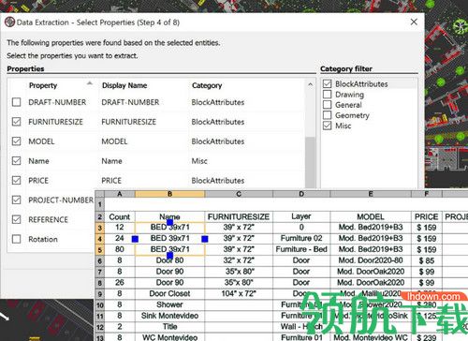Click the DRAFT-NUMBER display name cell
Screen dimensions: 468x341
130,102
